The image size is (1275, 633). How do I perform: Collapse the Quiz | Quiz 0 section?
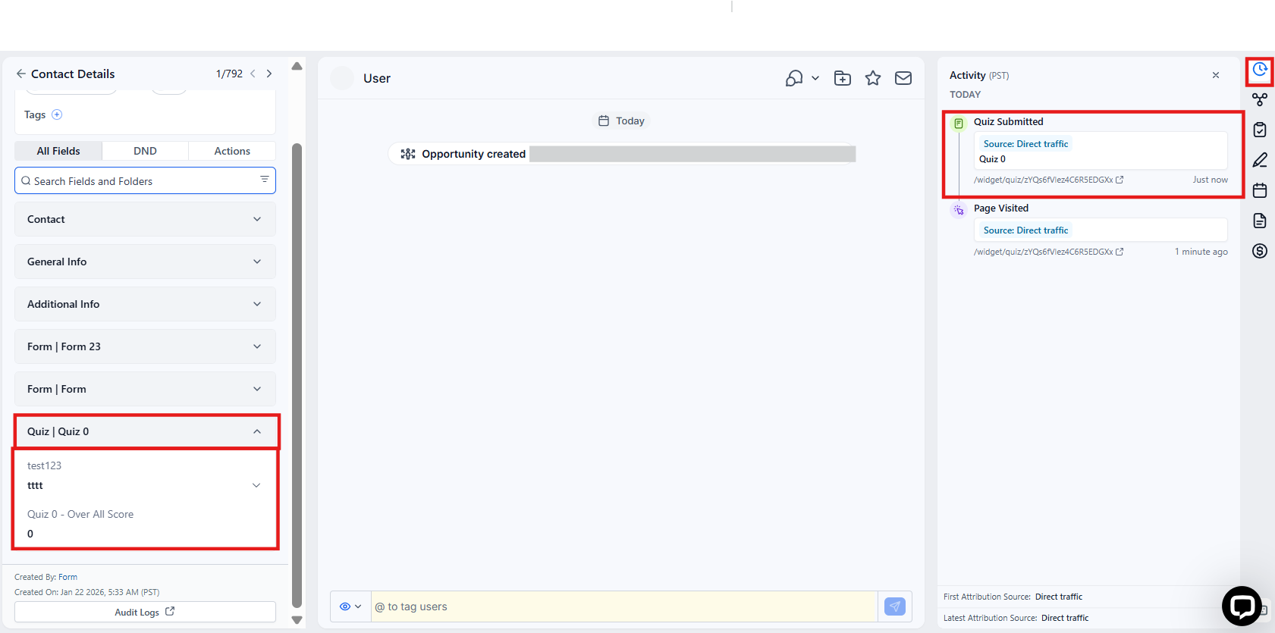(x=145, y=431)
